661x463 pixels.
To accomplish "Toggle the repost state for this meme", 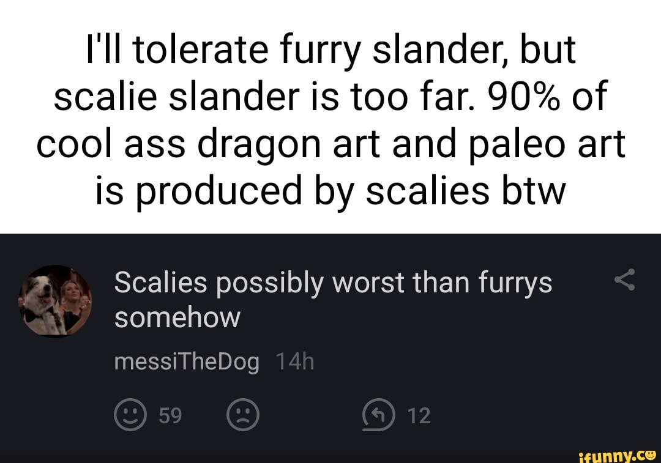I will pos(379,414).
